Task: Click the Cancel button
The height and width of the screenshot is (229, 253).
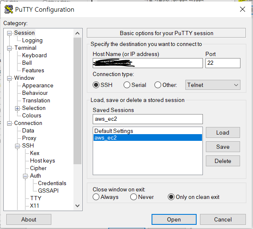Action: click(223, 219)
